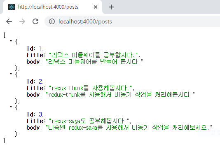Click the closing square bracket of the array
Screen dimensions: 220x161
4,140
